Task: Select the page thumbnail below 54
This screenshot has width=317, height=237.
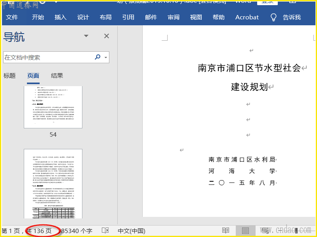Action: point(53,184)
